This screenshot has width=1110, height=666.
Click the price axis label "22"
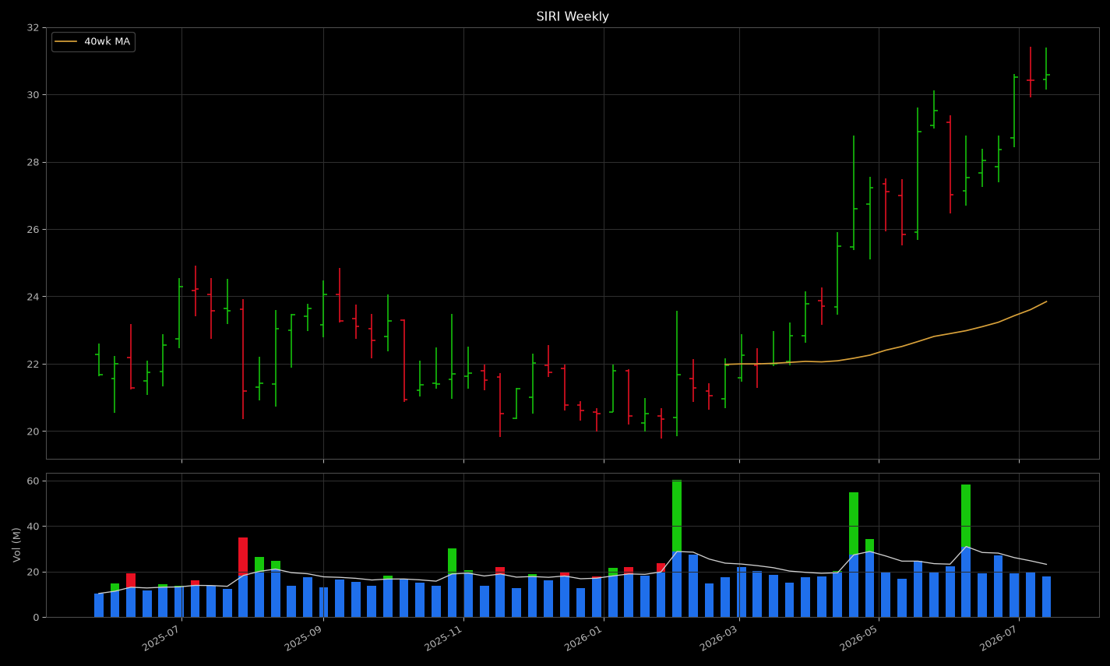click(33, 365)
